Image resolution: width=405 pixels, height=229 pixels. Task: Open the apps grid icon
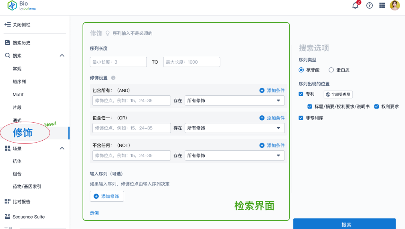[382, 5]
